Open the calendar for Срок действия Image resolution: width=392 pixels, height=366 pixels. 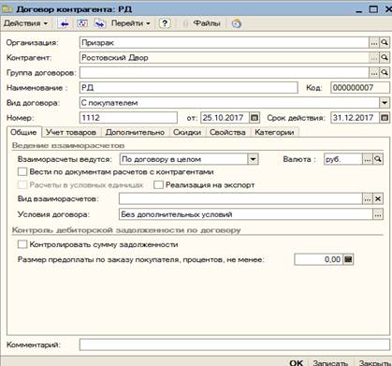tap(385, 118)
